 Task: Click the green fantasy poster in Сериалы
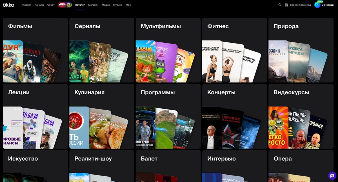point(79,61)
